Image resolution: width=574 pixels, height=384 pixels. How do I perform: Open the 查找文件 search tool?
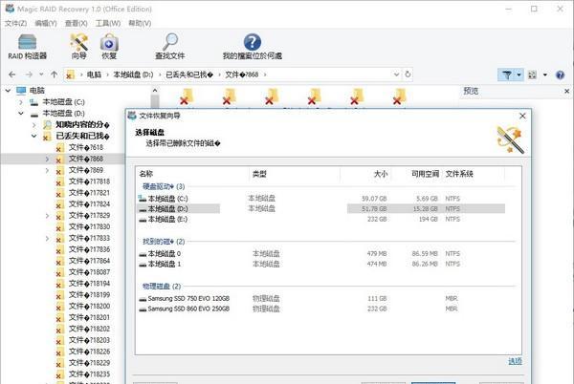click(x=170, y=47)
